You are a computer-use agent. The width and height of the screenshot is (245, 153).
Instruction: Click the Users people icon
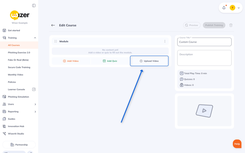pos(4,104)
